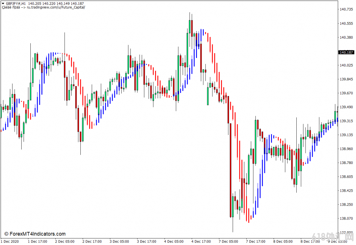
Task: Click the 140.735 price axis label
Action: tap(346, 9)
